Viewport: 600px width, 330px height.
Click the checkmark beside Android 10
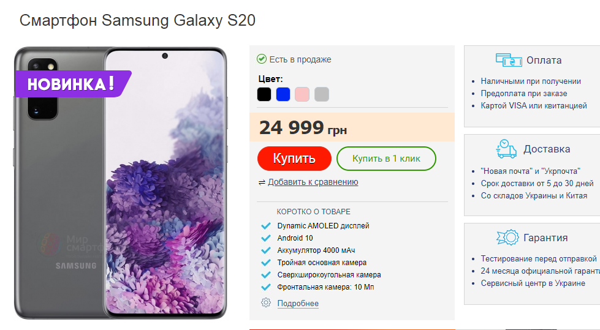tap(266, 238)
